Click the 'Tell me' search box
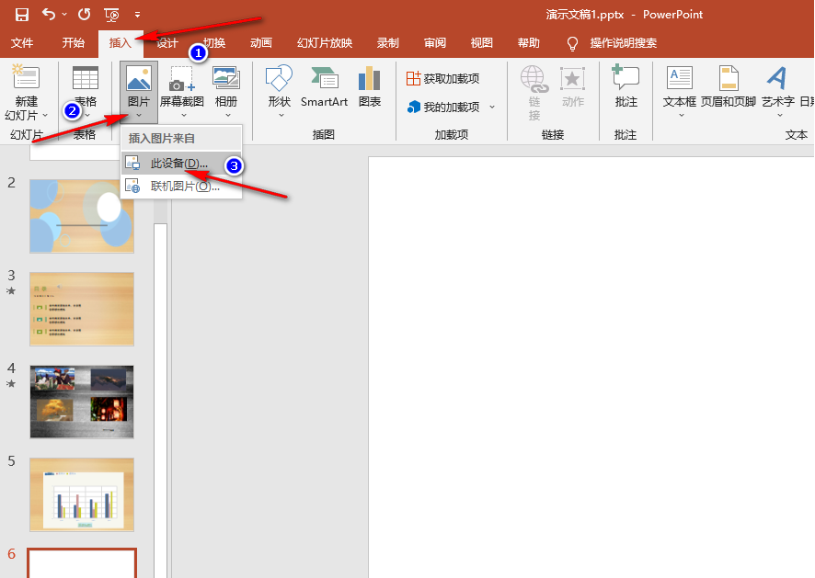 [x=623, y=43]
